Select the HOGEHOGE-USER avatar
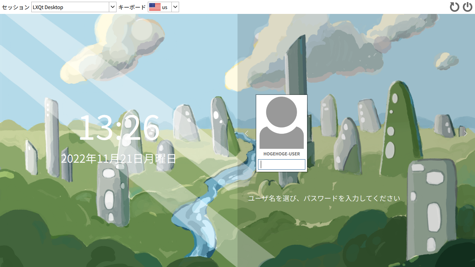475x267 pixels. [282, 123]
